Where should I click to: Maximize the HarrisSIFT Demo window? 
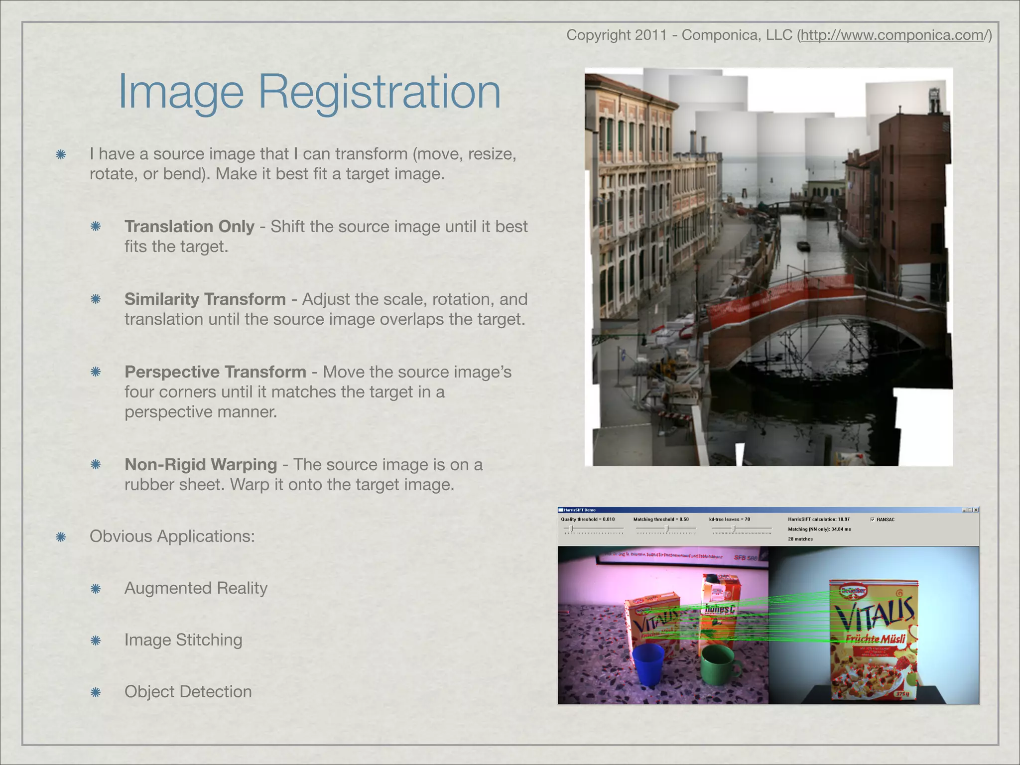click(970, 510)
